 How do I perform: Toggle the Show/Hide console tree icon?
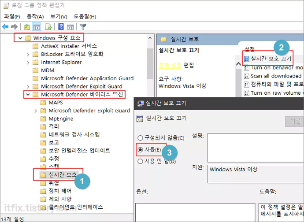[x=37, y=27]
